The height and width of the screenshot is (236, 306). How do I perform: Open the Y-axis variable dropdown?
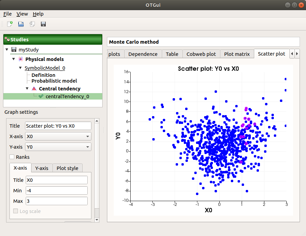pyautogui.click(x=58, y=147)
